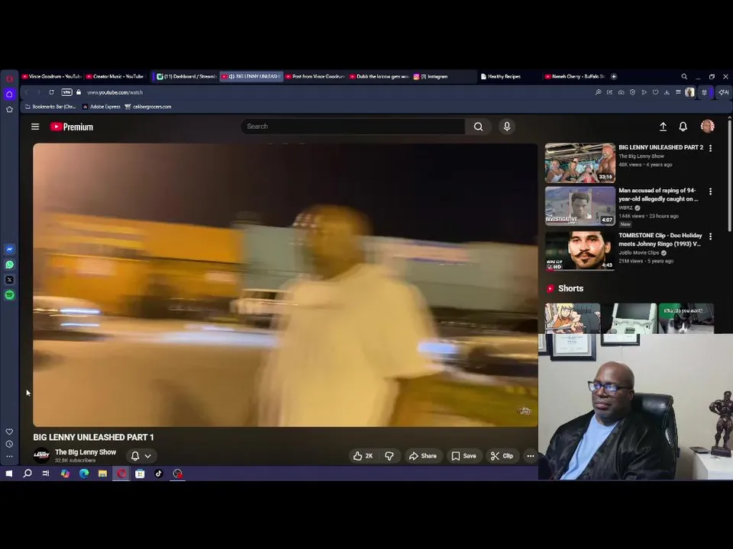Open Opera tab search magnifier
The height and width of the screenshot is (549, 733).
(684, 76)
